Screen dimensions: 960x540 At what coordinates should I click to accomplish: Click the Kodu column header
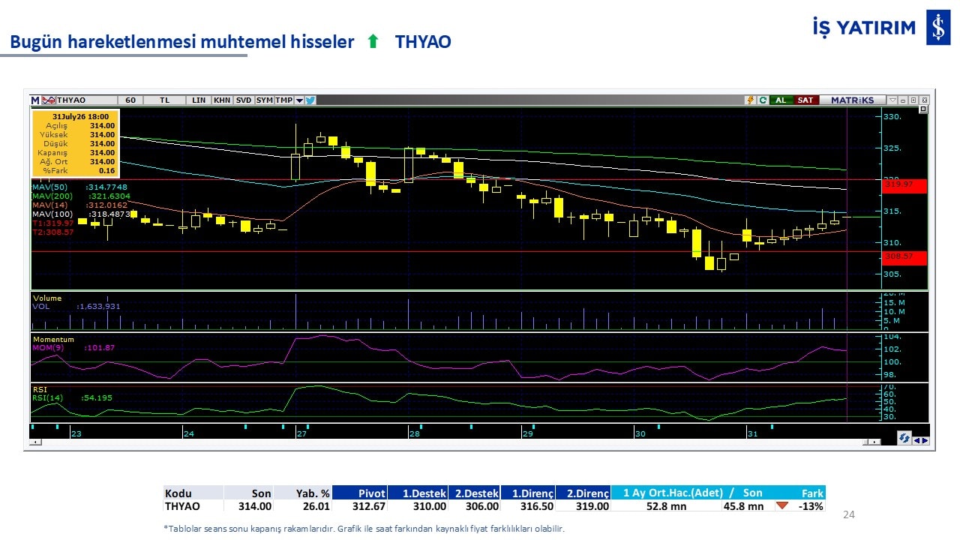click(193, 493)
